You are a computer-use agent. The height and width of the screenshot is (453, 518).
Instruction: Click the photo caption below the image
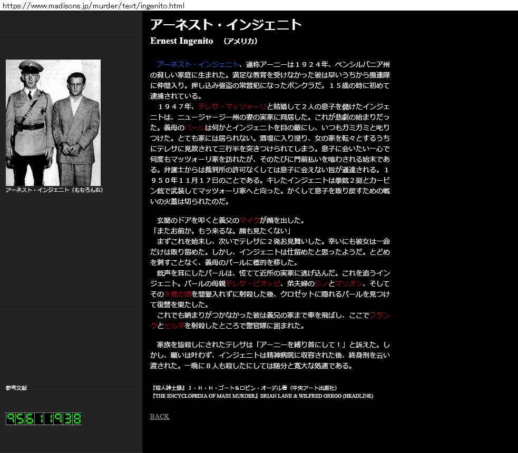[54, 190]
